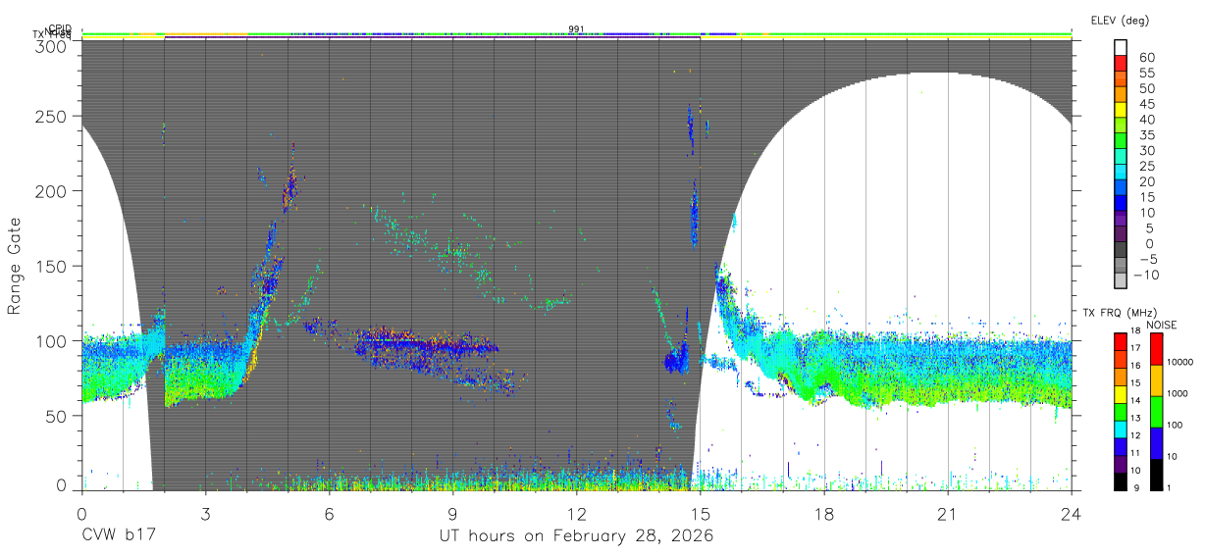The width and height of the screenshot is (1205, 556).
Task: Pick the red swatch in ELEV colorbar
Action: coord(1121,64)
